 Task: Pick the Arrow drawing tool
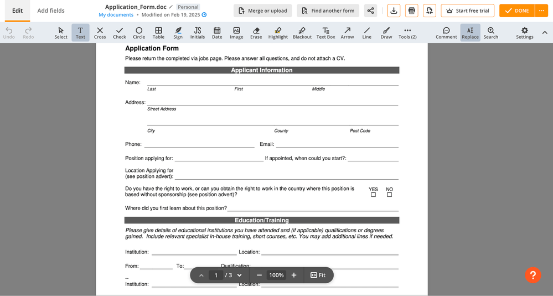tap(347, 33)
